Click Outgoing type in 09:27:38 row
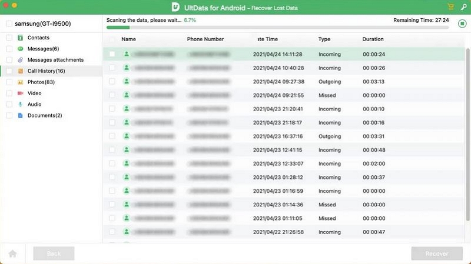 [x=330, y=82]
